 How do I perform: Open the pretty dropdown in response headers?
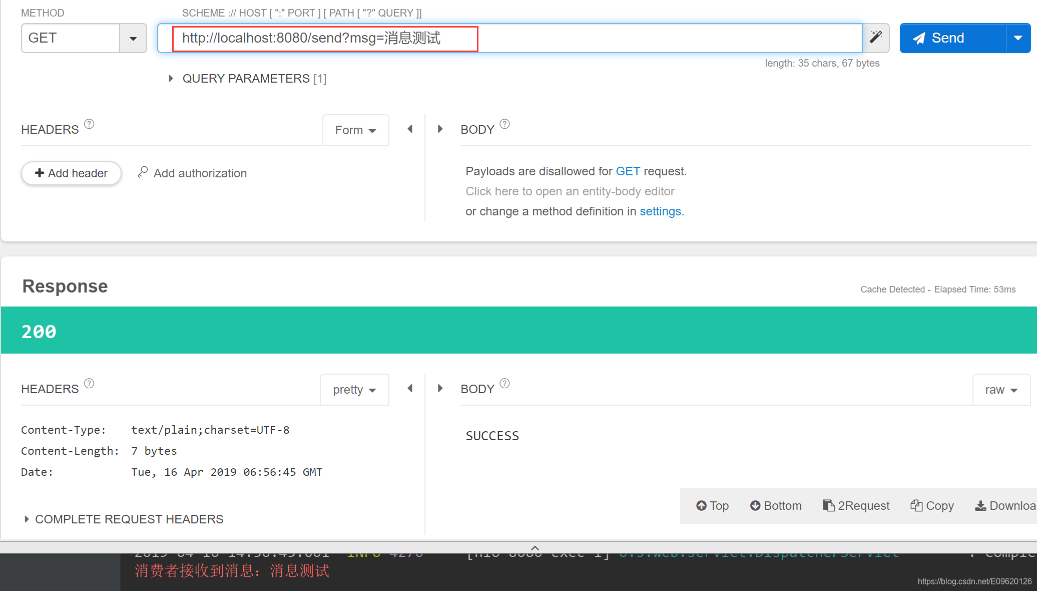click(x=355, y=389)
